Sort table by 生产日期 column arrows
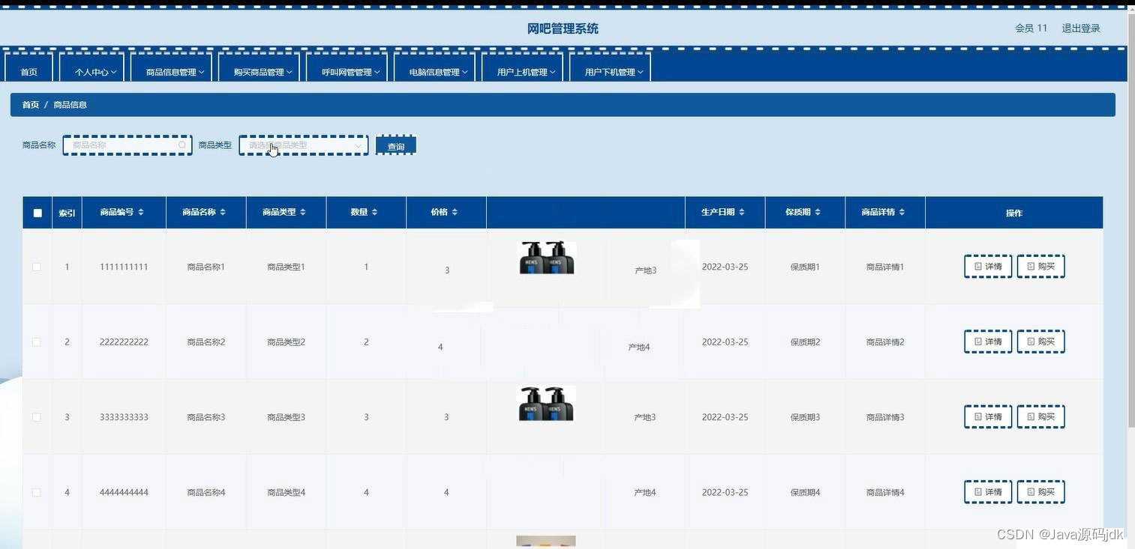 pos(741,213)
